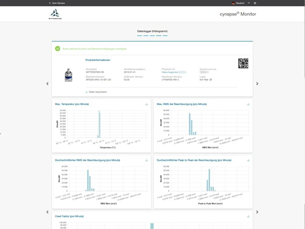Click the dropdown arrow next to Deutsch

point(248,3)
